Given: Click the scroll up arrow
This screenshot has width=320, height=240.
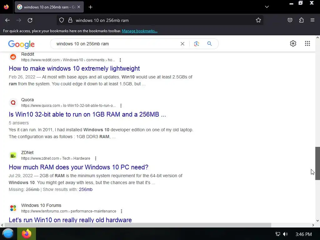Looking at the screenshot, I should 317,38.
